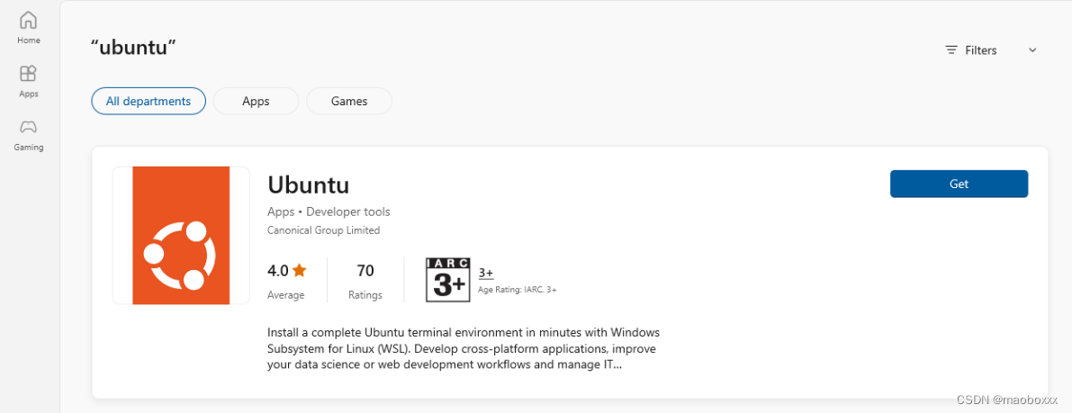This screenshot has width=1072, height=413.
Task: Click the 4.0 Average rating
Action: point(286,282)
